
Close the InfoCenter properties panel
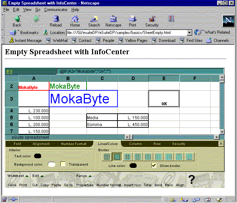pyautogui.click(x=221, y=144)
